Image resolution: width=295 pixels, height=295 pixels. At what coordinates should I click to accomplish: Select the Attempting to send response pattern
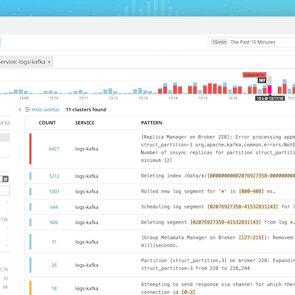click(x=218, y=289)
